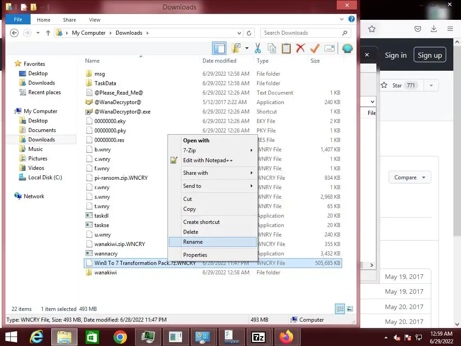
Task: Click Sign in on browser page
Action: pos(396,55)
